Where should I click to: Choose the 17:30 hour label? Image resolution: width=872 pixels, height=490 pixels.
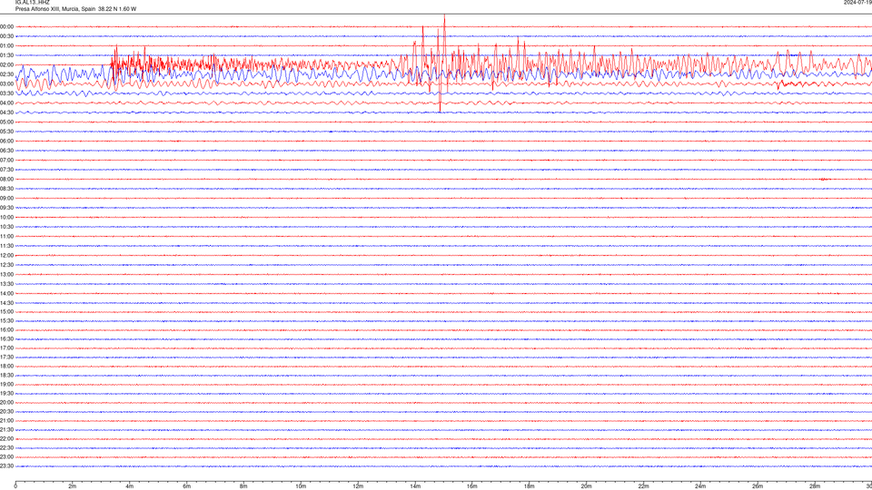(x=6, y=357)
